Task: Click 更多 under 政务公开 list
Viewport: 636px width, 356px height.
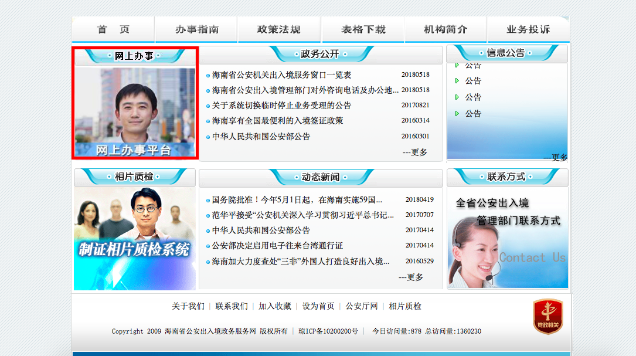Action: tap(415, 152)
